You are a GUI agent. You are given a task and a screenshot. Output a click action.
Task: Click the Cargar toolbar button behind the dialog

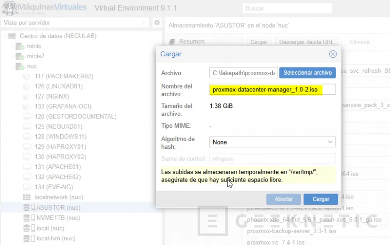[x=259, y=42]
